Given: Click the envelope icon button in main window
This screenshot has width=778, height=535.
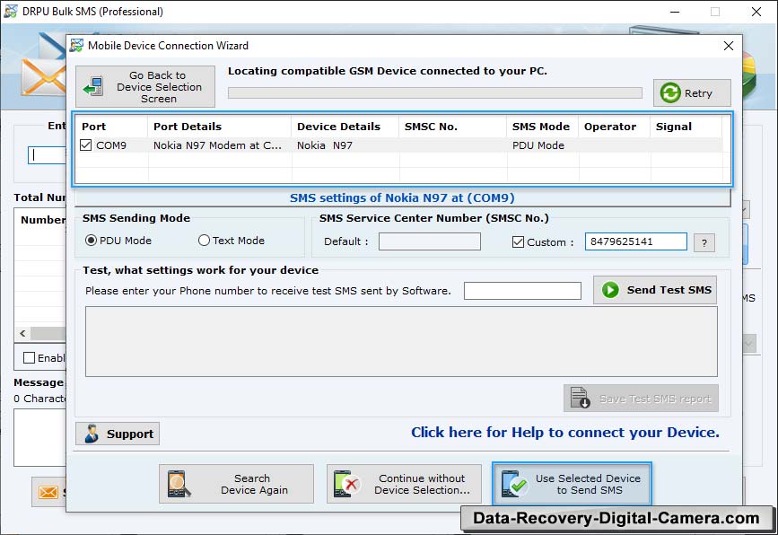Looking at the screenshot, I should (x=48, y=492).
